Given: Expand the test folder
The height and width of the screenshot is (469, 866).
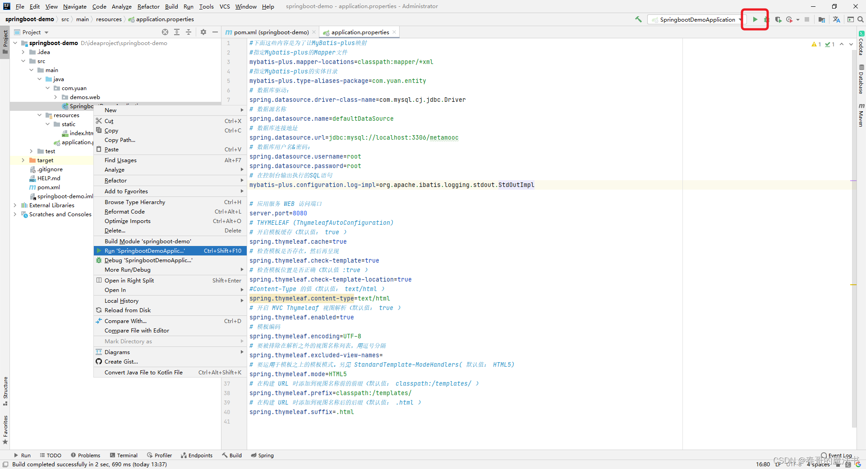Looking at the screenshot, I should click(32, 151).
